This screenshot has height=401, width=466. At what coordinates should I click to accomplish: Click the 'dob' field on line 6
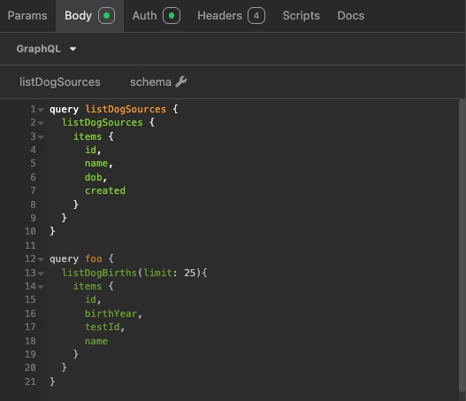point(94,177)
